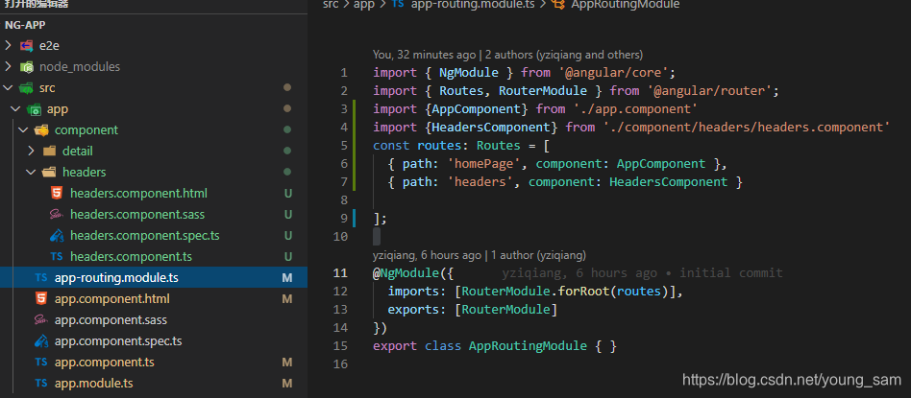The image size is (911, 398).
Task: Click line number 5 in the gutter
Action: pos(345,145)
